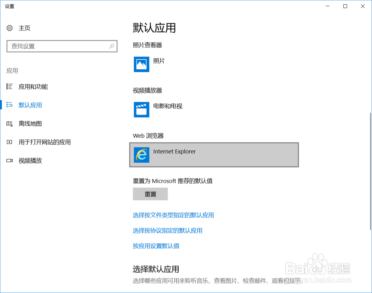Open the 默认应用 sidebar entry

[x=30, y=105]
